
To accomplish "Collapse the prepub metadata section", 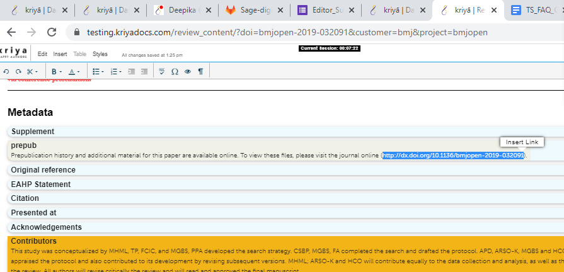I will click(24, 145).
